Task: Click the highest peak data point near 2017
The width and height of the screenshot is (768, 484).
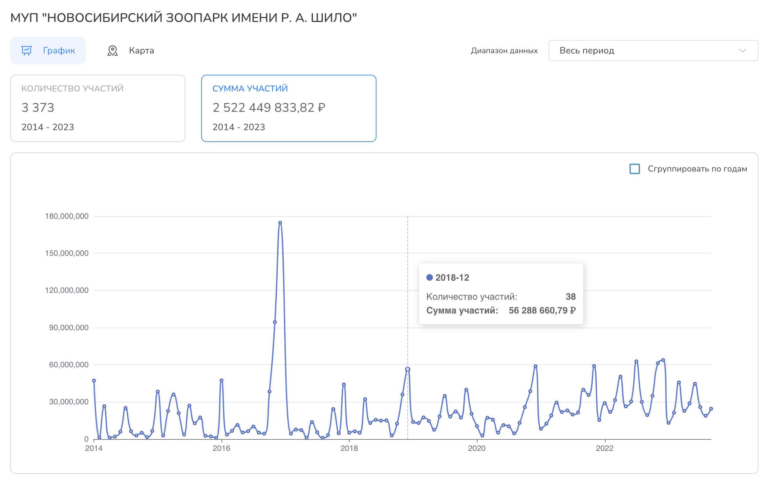Action: pyautogui.click(x=280, y=223)
